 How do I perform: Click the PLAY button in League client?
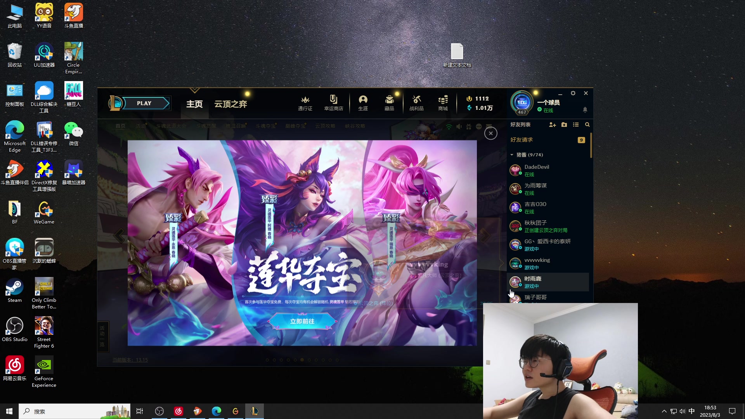(x=144, y=103)
